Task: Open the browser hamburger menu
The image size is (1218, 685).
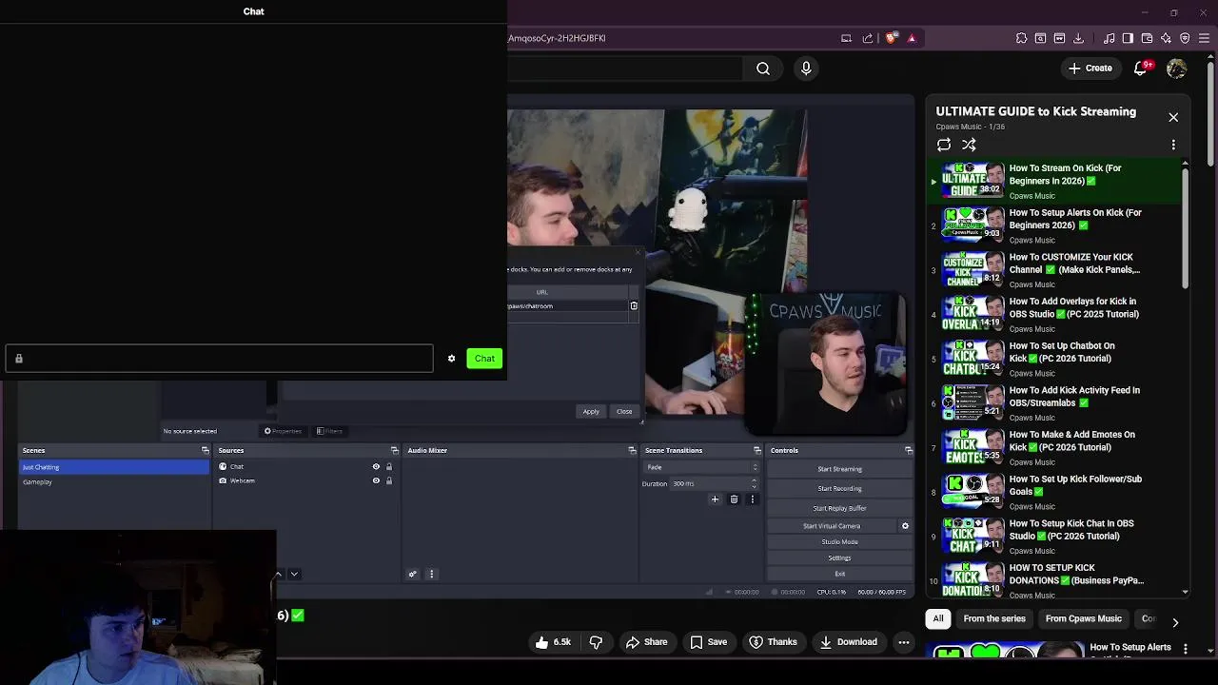Action: pyautogui.click(x=1204, y=38)
